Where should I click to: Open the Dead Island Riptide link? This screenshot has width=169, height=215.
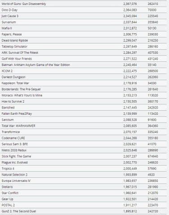coord(15,40)
